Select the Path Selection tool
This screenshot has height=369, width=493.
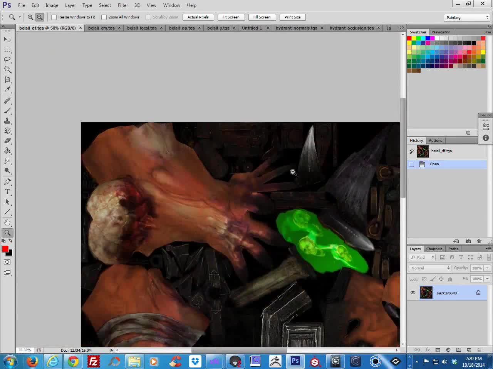pos(7,202)
